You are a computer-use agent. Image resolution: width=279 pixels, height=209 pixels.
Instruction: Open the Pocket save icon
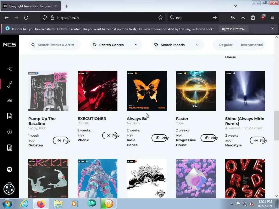pos(233,18)
